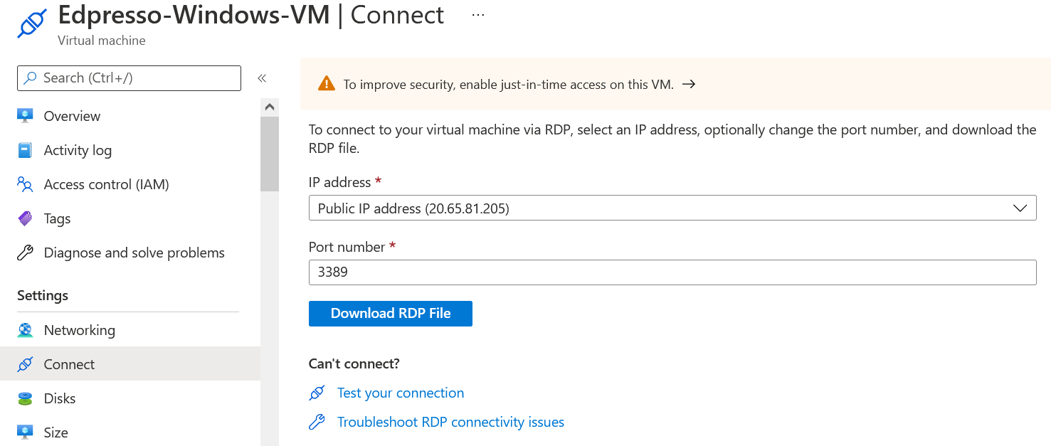Click the Disks stack icon
This screenshot has height=446, width=1051.
(x=26, y=398)
